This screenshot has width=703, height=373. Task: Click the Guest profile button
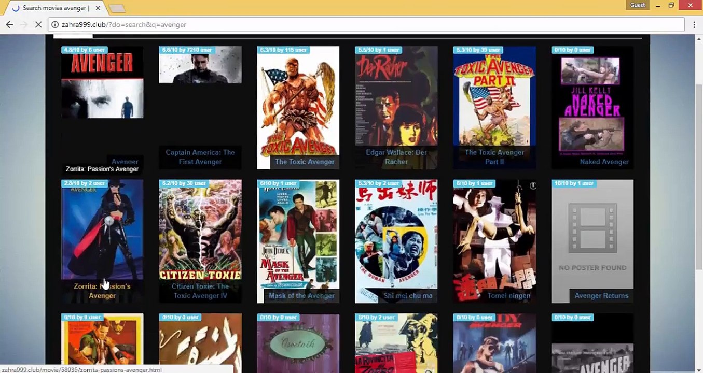click(638, 5)
